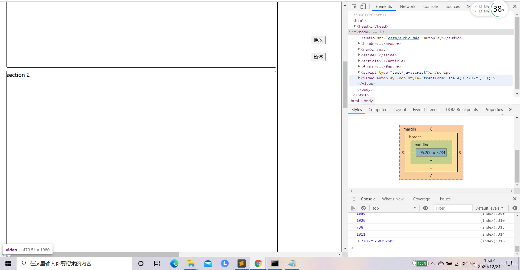The height and width of the screenshot is (270, 520).
Task: Switch to the Network tab
Action: point(407,6)
